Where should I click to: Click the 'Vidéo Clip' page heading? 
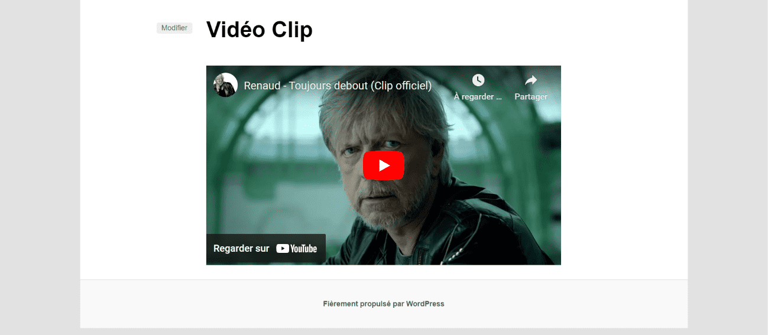coord(259,30)
